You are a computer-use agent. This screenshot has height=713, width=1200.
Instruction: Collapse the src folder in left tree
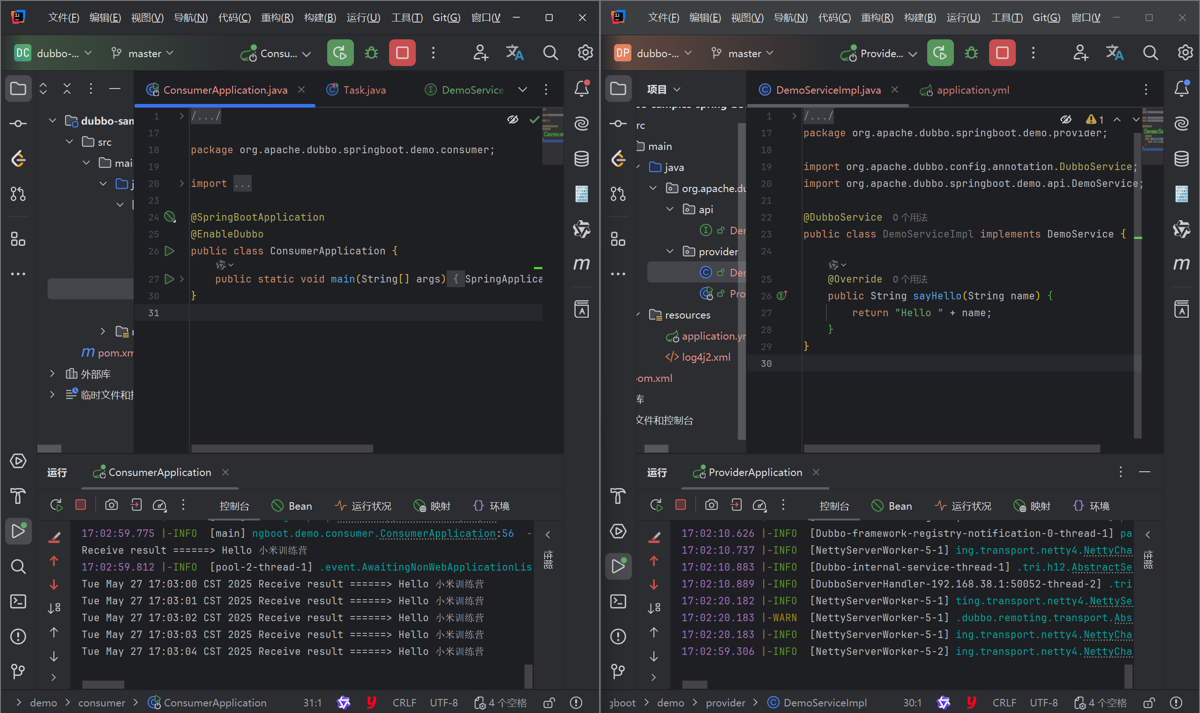70,142
